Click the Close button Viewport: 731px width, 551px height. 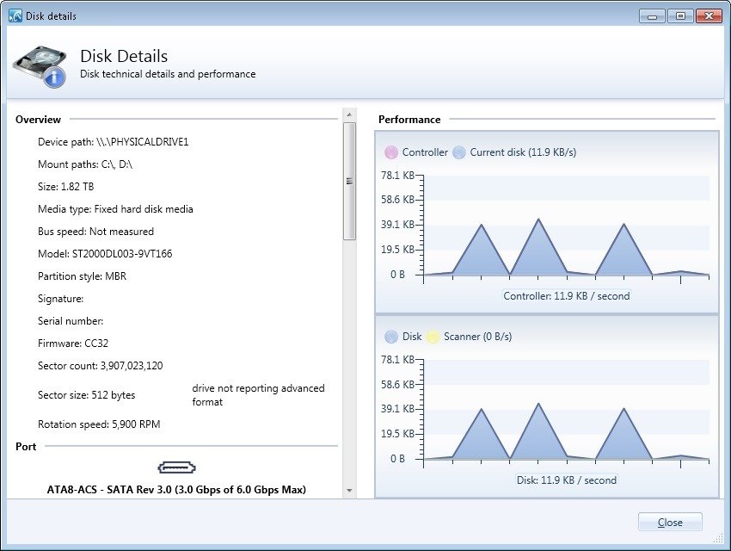tap(670, 522)
